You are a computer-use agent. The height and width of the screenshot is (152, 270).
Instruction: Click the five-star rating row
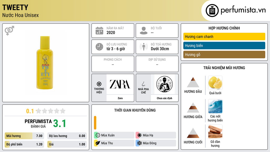(x=51, y=111)
